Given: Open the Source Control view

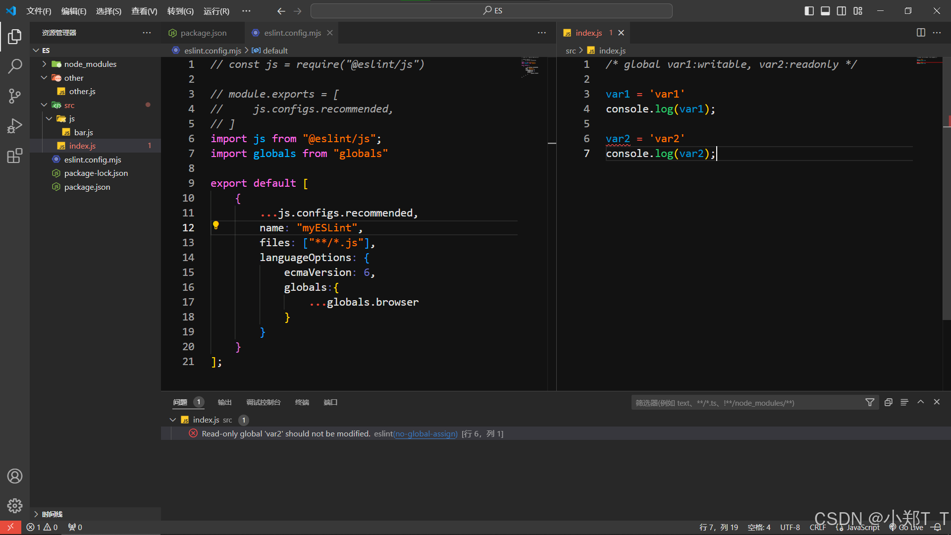Looking at the screenshot, I should coord(15,96).
